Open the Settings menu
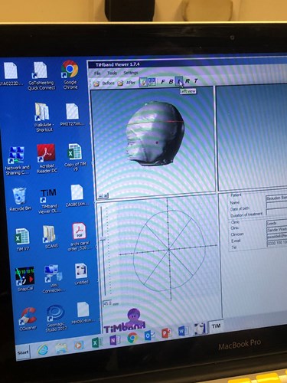This screenshot has height=383, width=287. pos(131,73)
